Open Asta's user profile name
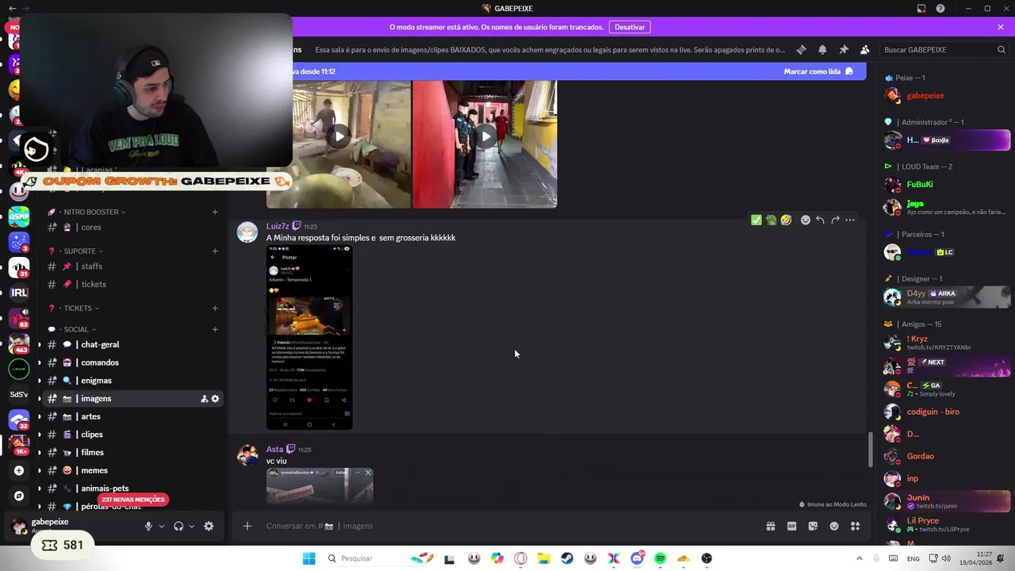1015x571 pixels. tap(274, 450)
